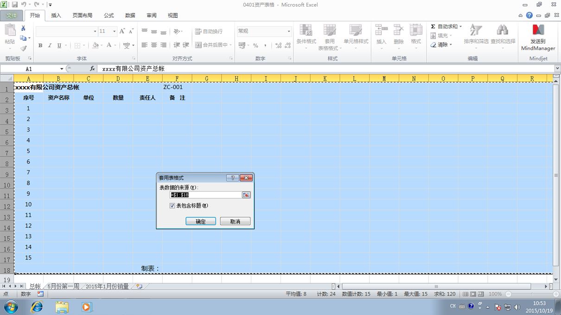This screenshot has height=315, width=561.
Task: Click the Decrease Font Size icon
Action: click(x=131, y=31)
